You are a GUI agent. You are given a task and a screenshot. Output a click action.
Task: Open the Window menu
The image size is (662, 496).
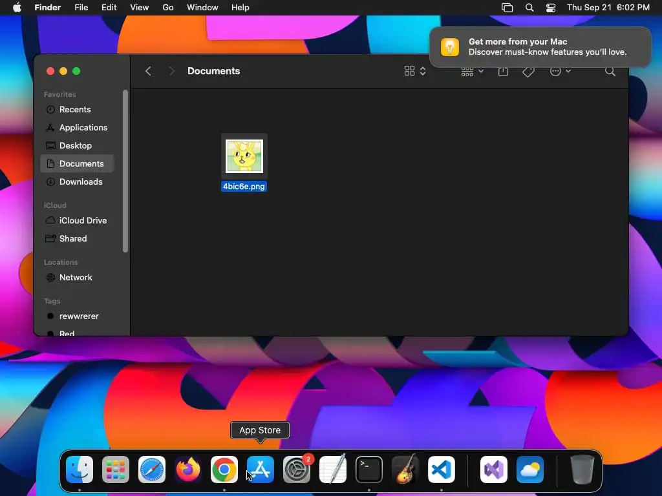tap(202, 8)
